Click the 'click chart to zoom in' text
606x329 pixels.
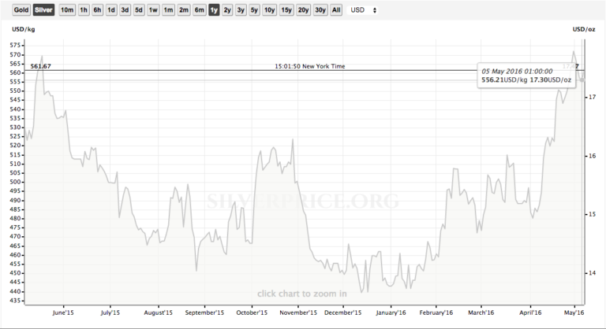(x=301, y=294)
